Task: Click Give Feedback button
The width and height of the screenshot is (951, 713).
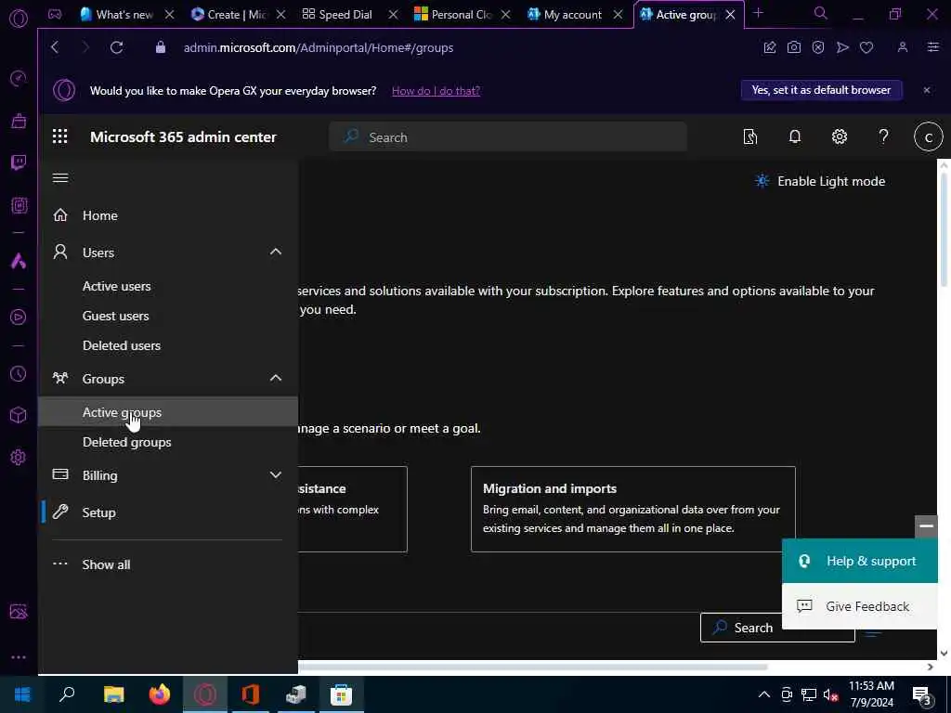Action: click(x=859, y=606)
